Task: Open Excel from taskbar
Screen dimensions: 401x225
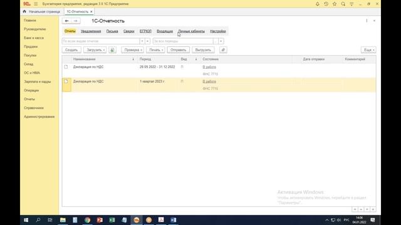Action: [112, 220]
